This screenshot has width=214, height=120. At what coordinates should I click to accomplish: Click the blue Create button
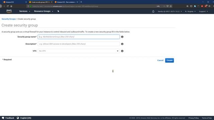(x=170, y=60)
